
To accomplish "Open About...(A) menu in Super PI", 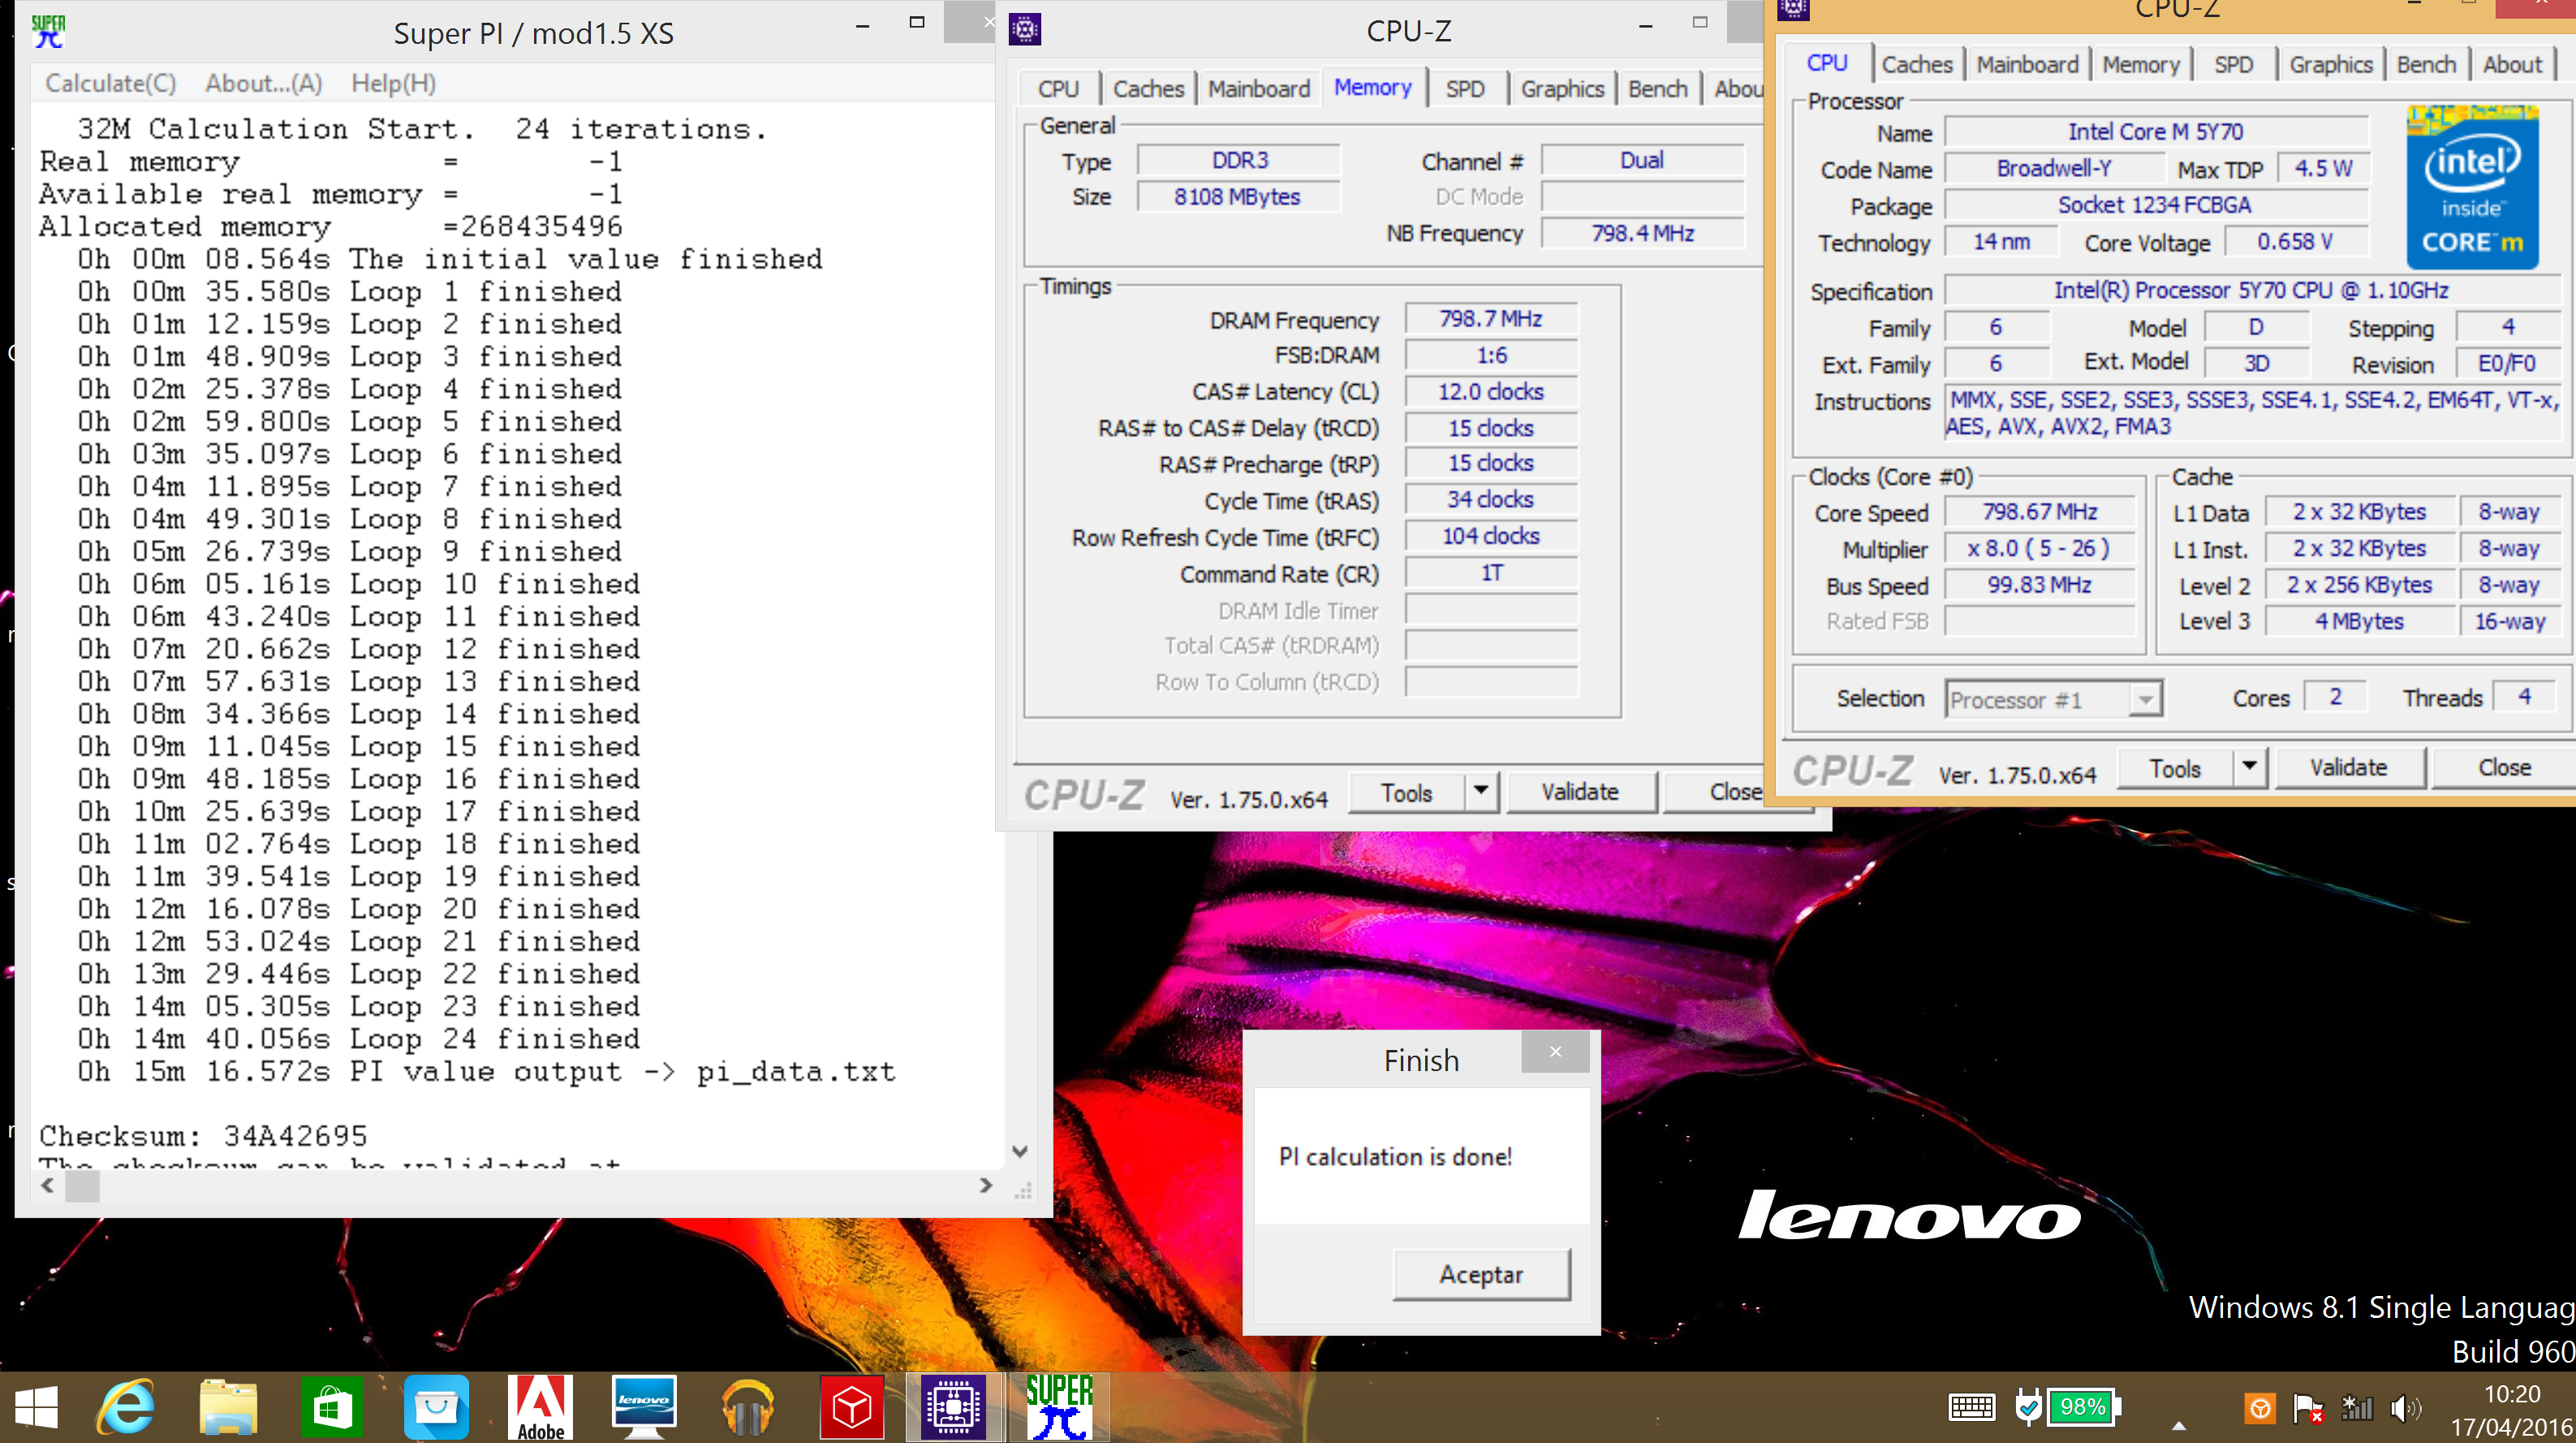I will (x=264, y=84).
